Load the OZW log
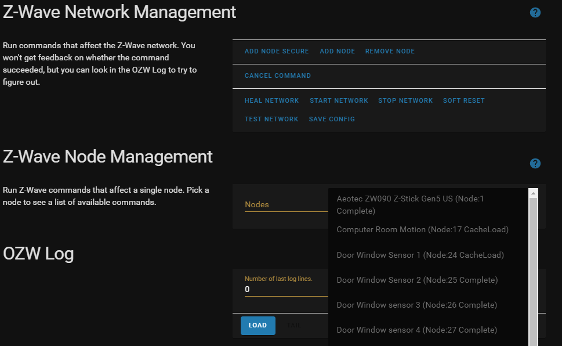This screenshot has height=346, width=562. [x=258, y=326]
